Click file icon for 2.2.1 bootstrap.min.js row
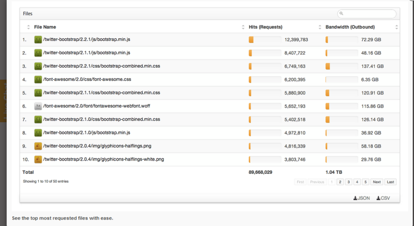Viewport: 414px width, 226px height. point(38,40)
